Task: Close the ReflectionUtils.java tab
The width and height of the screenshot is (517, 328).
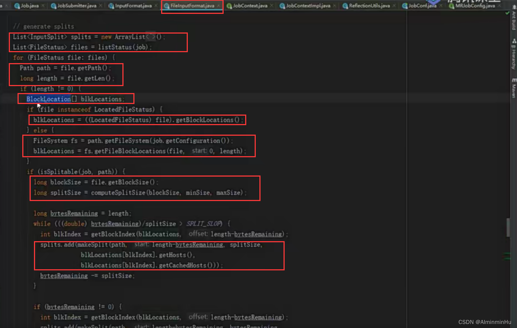Action: click(x=394, y=6)
